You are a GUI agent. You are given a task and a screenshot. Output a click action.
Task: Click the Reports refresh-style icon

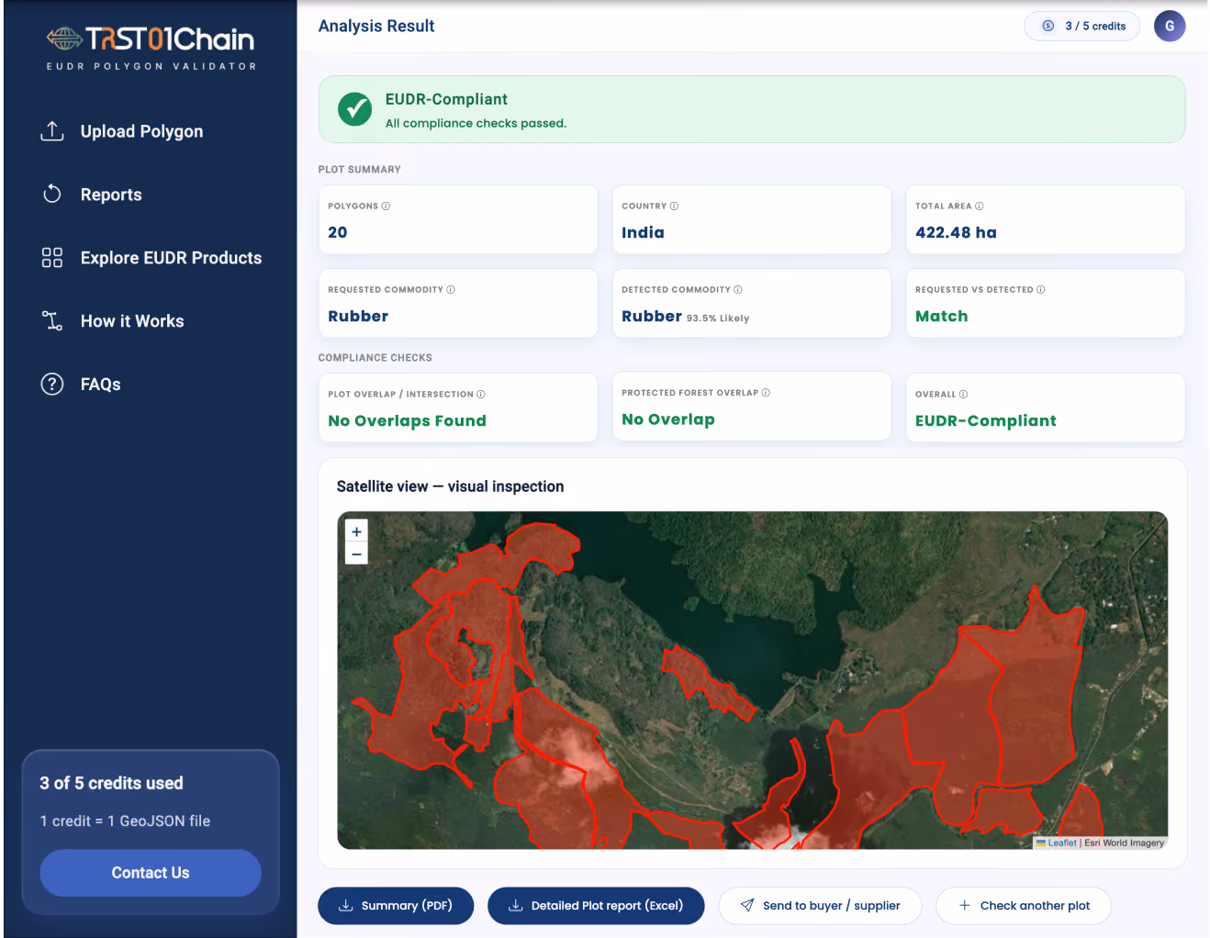coord(52,194)
